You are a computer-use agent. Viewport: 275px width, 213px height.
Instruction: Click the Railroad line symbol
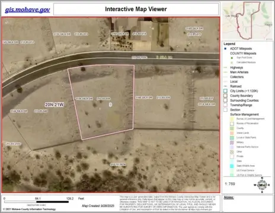tap(225, 86)
